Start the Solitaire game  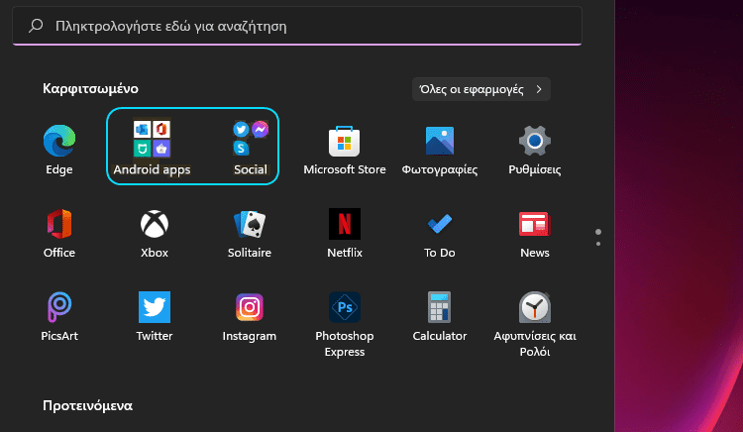point(250,224)
